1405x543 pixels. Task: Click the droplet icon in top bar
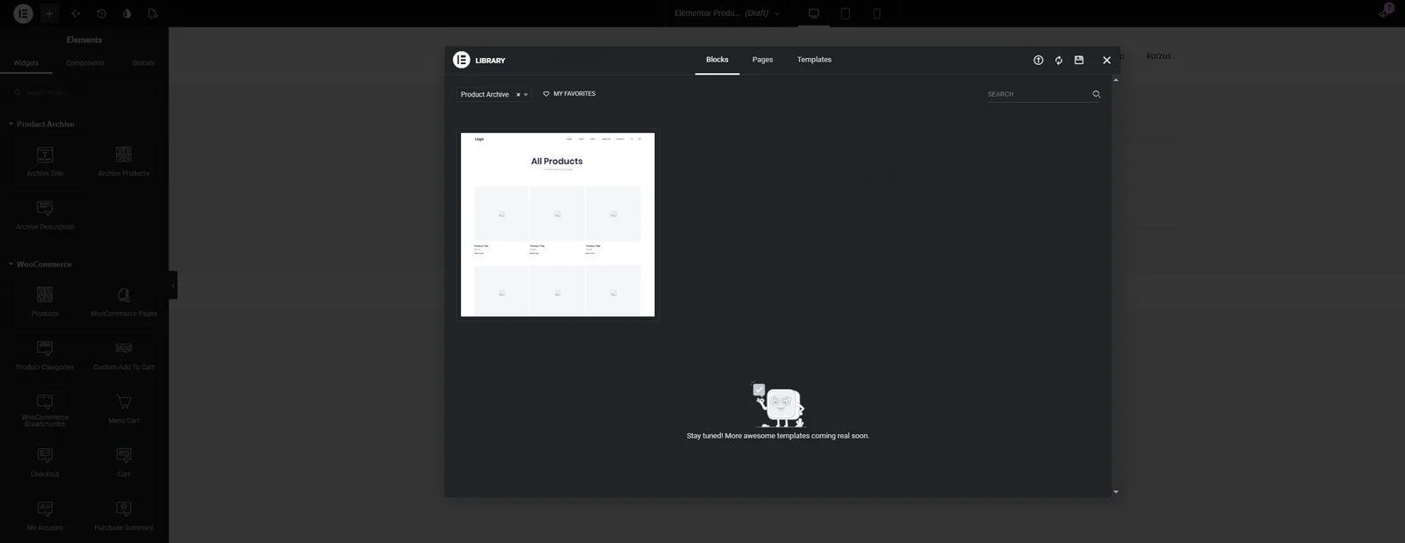pyautogui.click(x=127, y=13)
